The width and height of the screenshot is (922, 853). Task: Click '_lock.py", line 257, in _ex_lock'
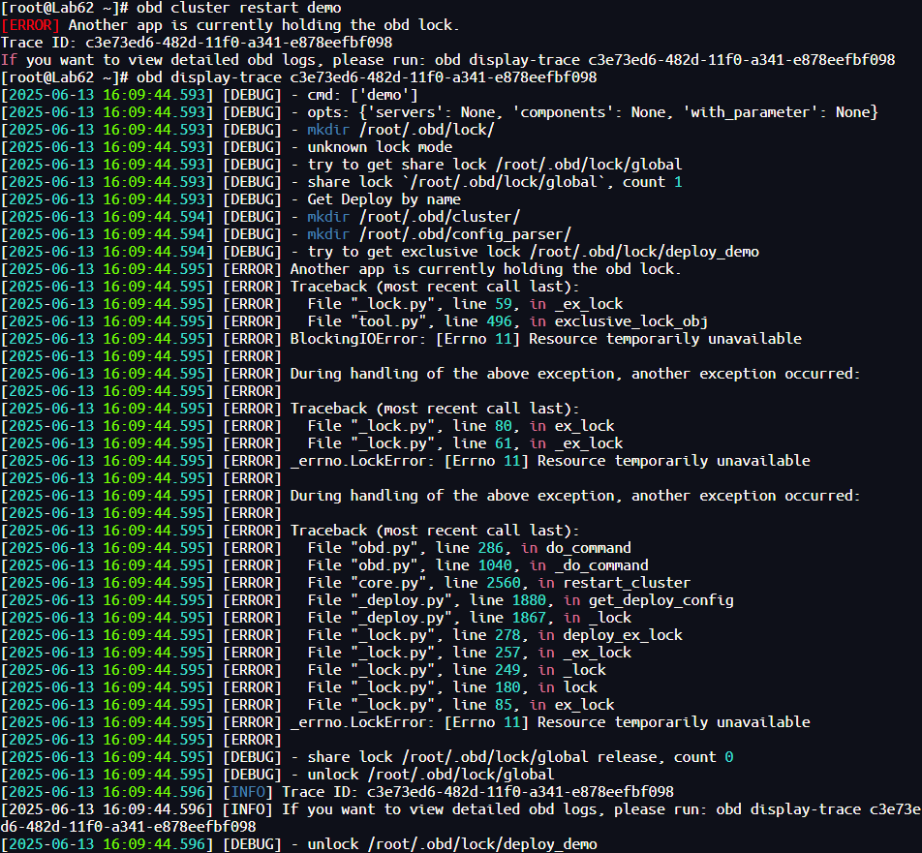(469, 653)
